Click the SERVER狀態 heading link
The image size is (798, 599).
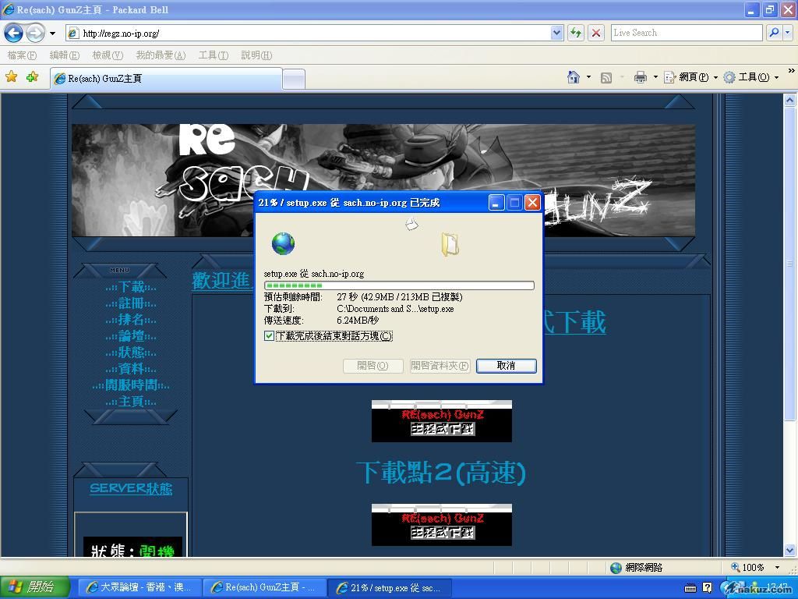tap(131, 488)
